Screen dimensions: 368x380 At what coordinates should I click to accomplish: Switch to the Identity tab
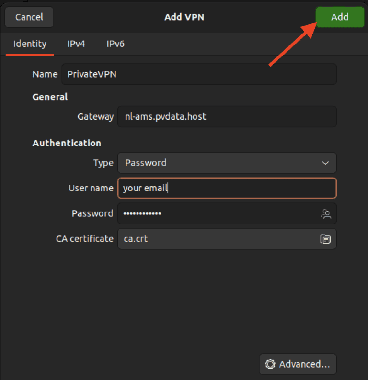(x=30, y=44)
